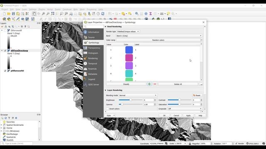Select the Zoom In magnifier tool
Viewport: 266px width, 149px height.
43,14
